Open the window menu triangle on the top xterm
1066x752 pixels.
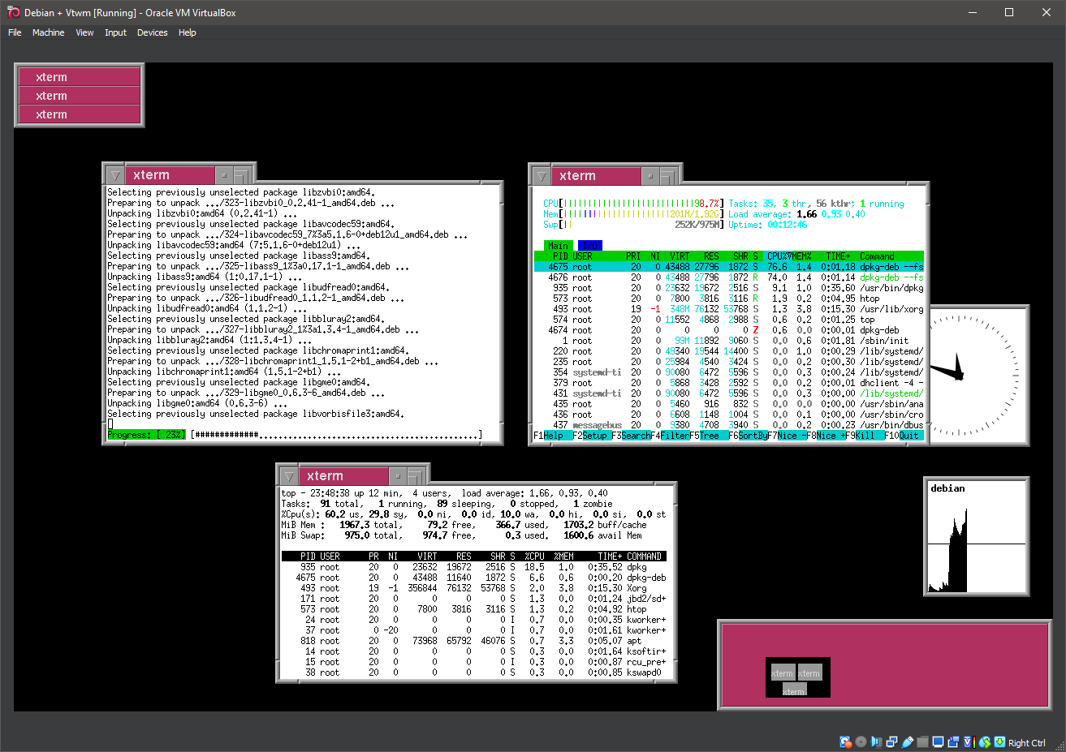(114, 174)
